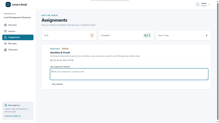219x123 pixels.
Task: Click the settings sliders icon after Classroom details
Action: tap(20, 116)
